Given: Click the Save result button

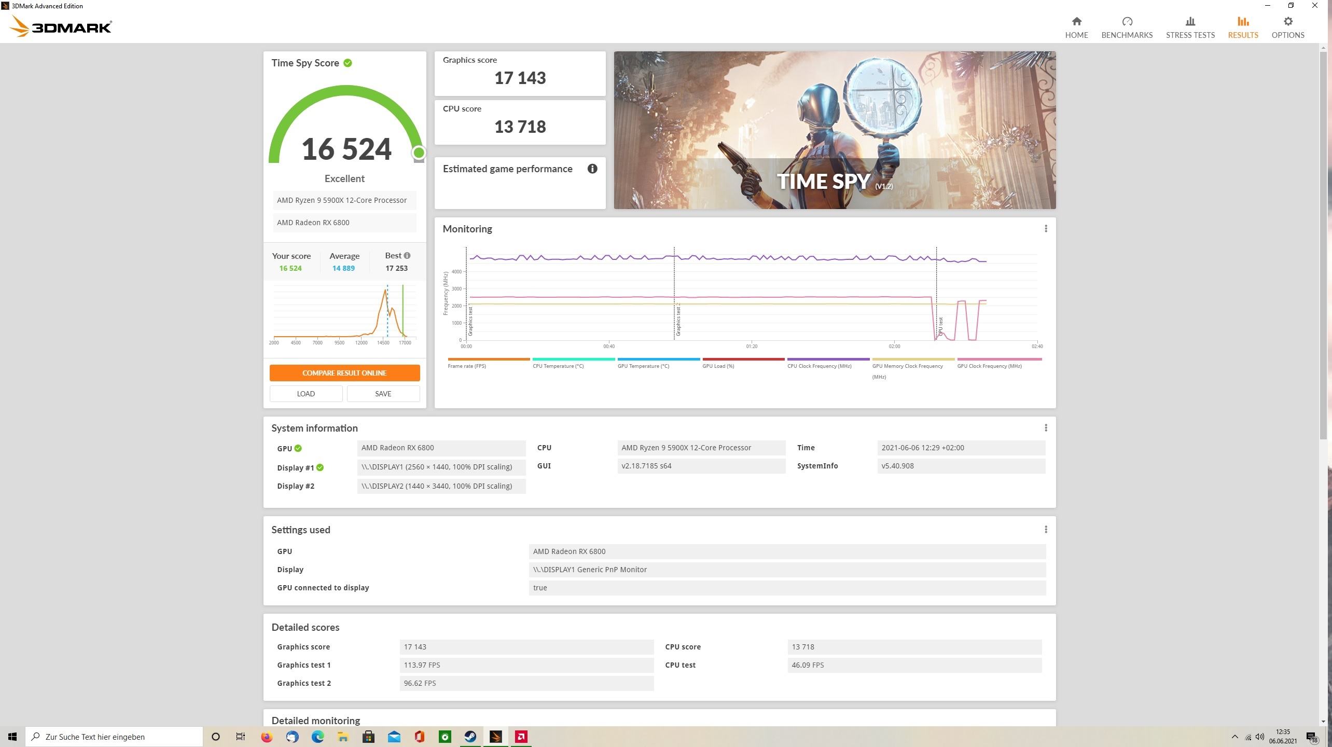Looking at the screenshot, I should pyautogui.click(x=383, y=394).
